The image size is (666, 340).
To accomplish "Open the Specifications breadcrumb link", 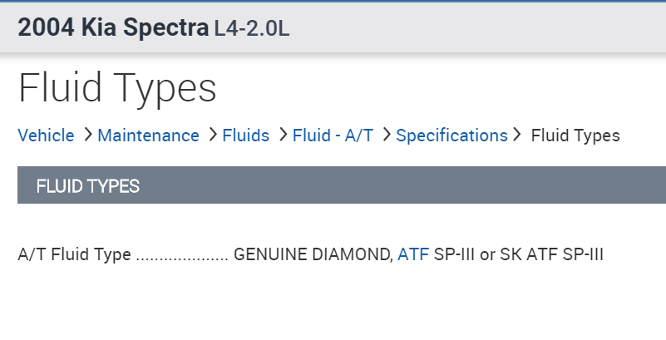I will (451, 136).
